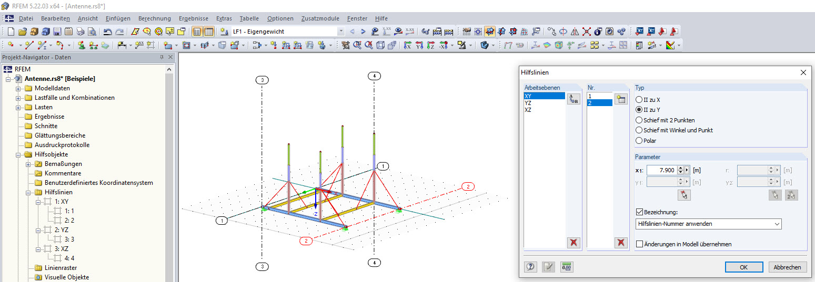Open the Datei menu
The height and width of the screenshot is (282, 815).
pyautogui.click(x=26, y=18)
